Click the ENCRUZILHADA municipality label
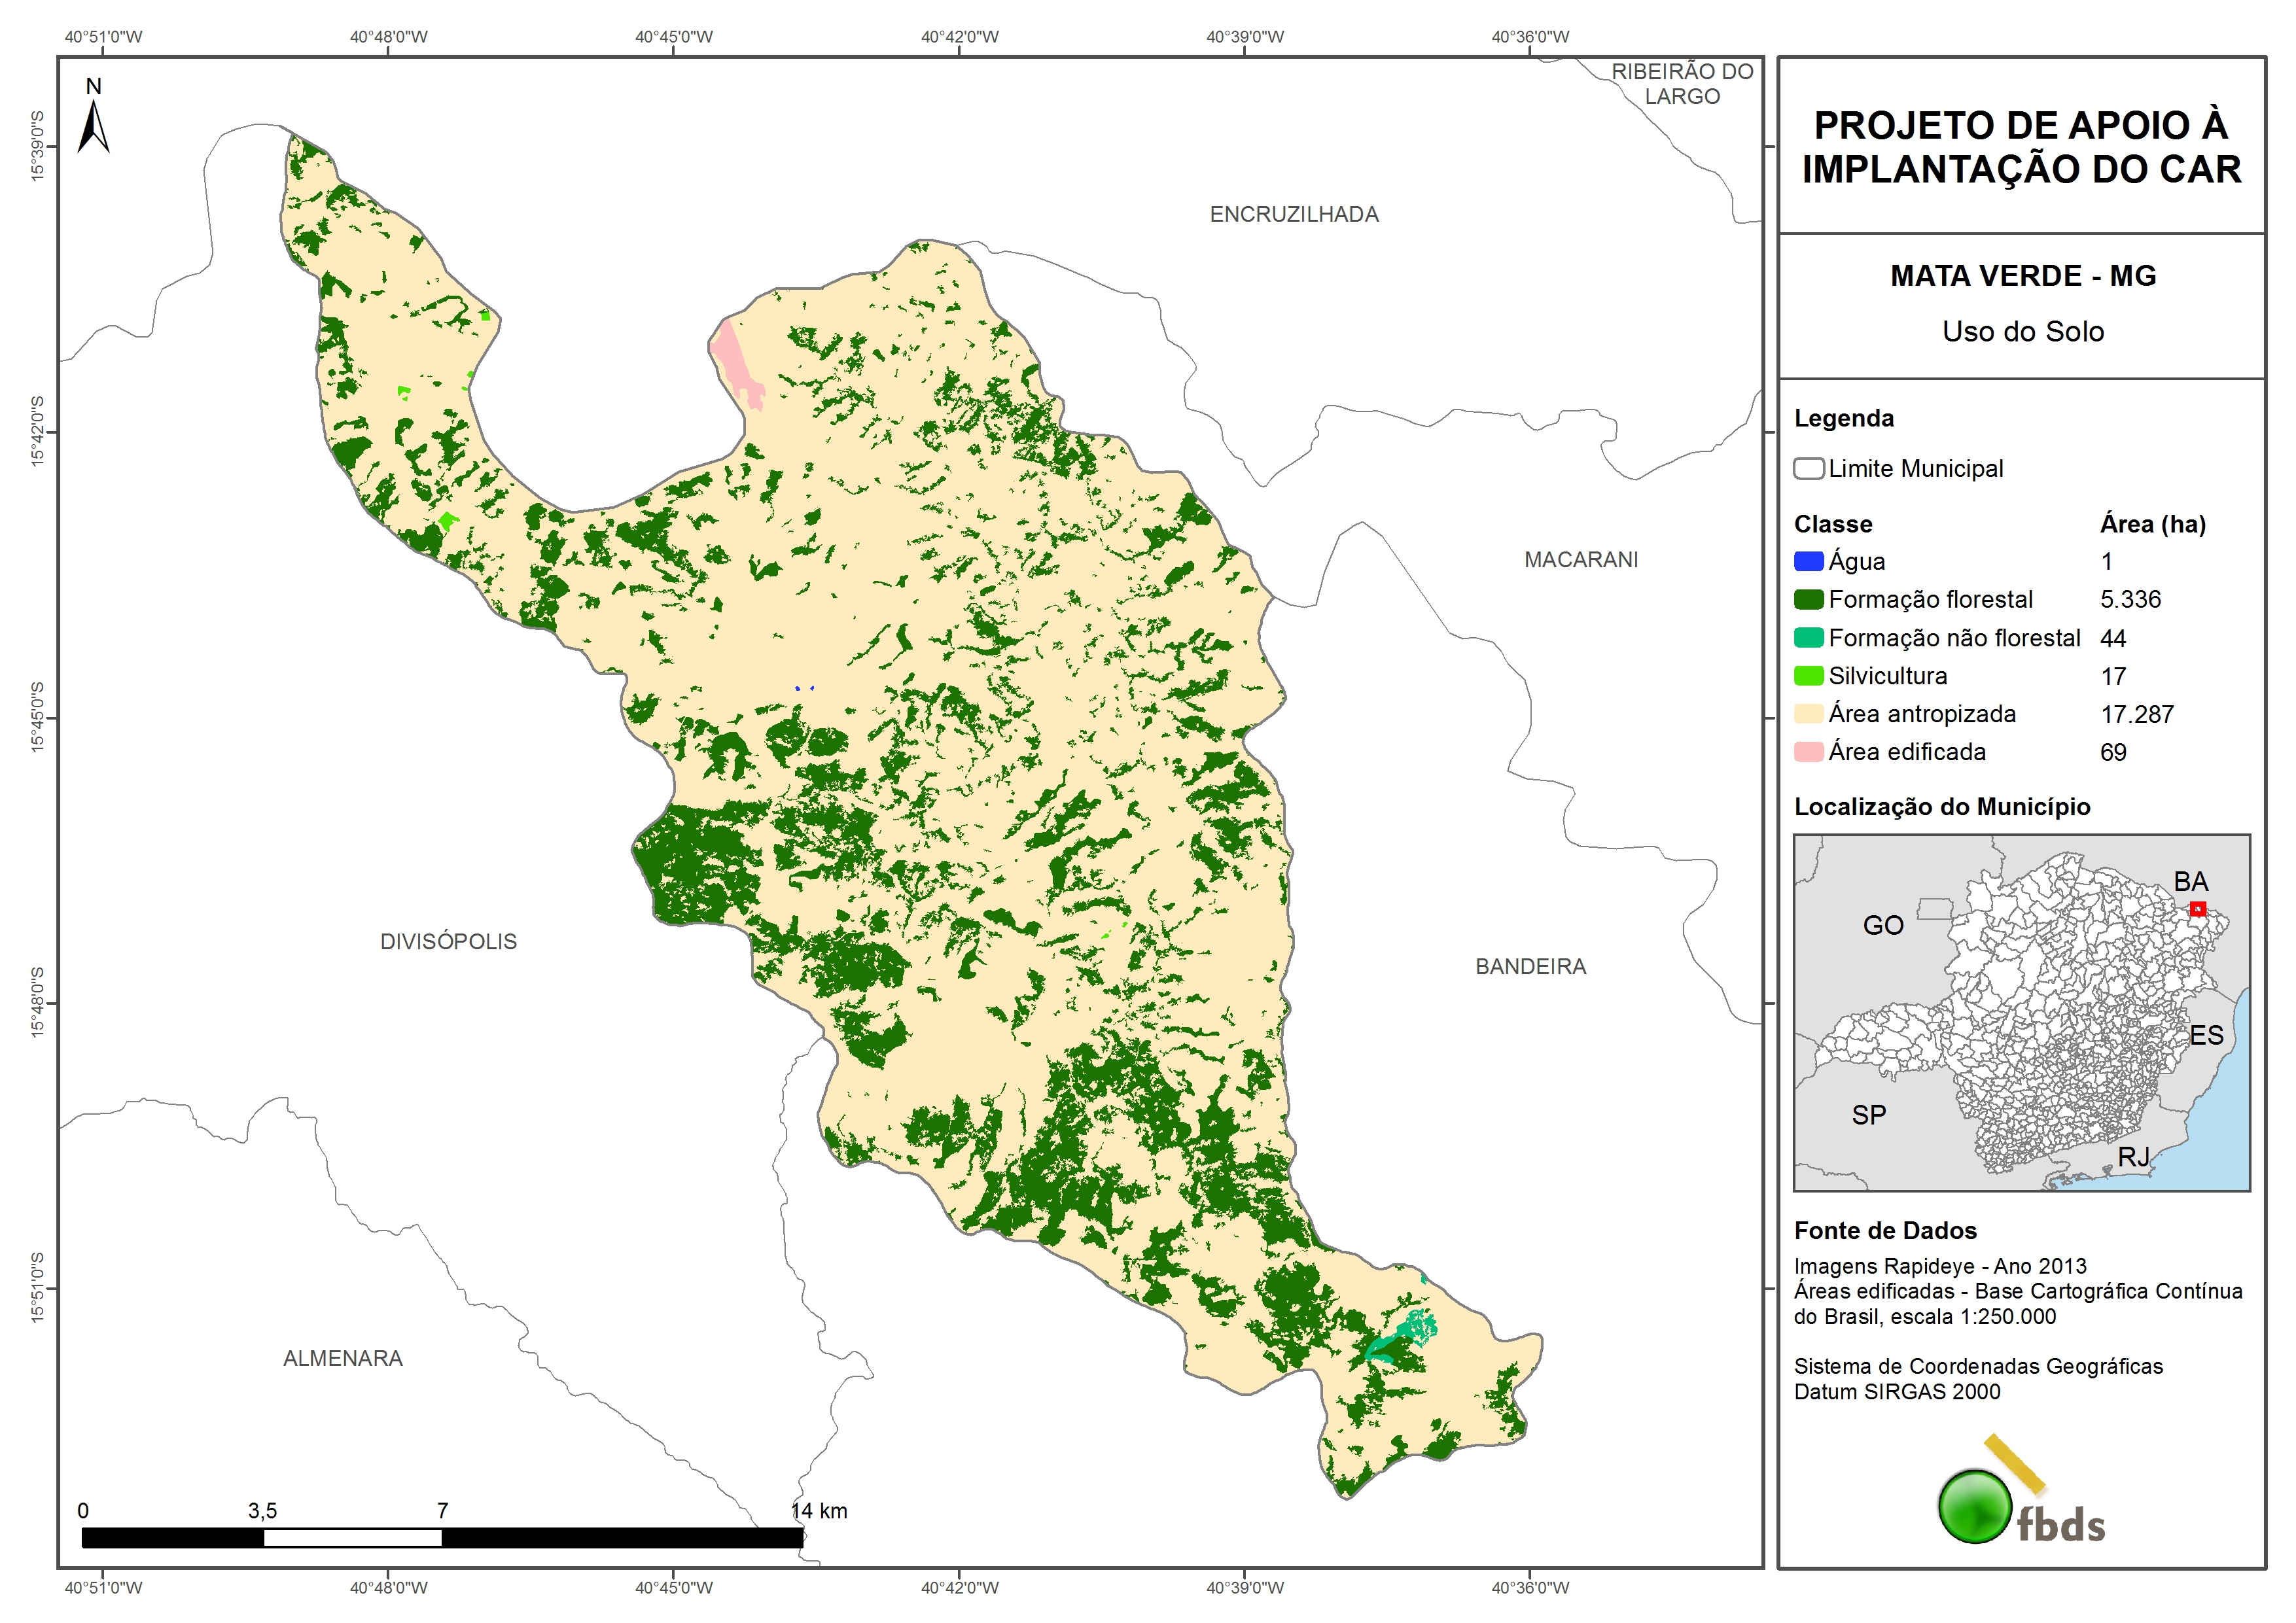This screenshot has width=2296, height=1623. pyautogui.click(x=1293, y=214)
